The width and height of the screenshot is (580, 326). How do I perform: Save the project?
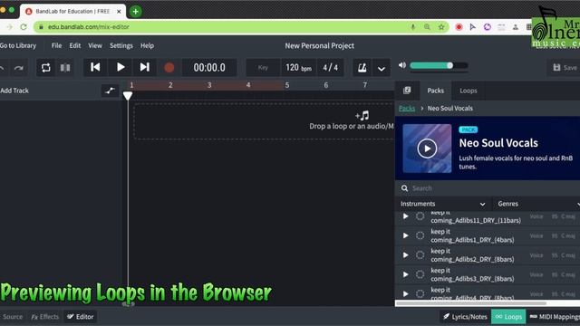click(x=565, y=68)
